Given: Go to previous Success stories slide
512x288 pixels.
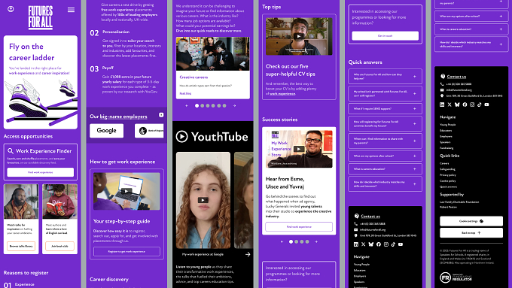Looking at the screenshot, I should pos(282,241).
